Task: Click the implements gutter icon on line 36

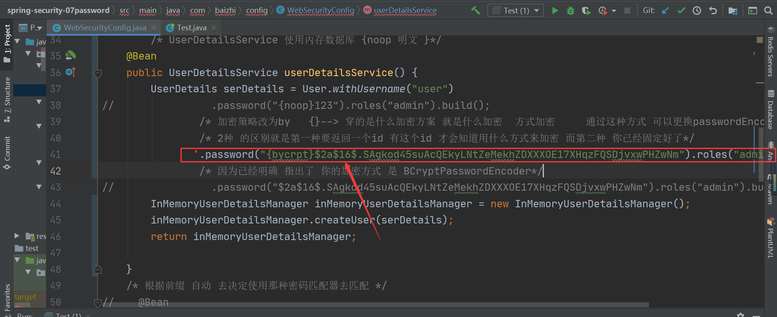Action: click(70, 72)
